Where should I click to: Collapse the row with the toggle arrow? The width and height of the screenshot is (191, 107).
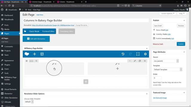point(130,61)
